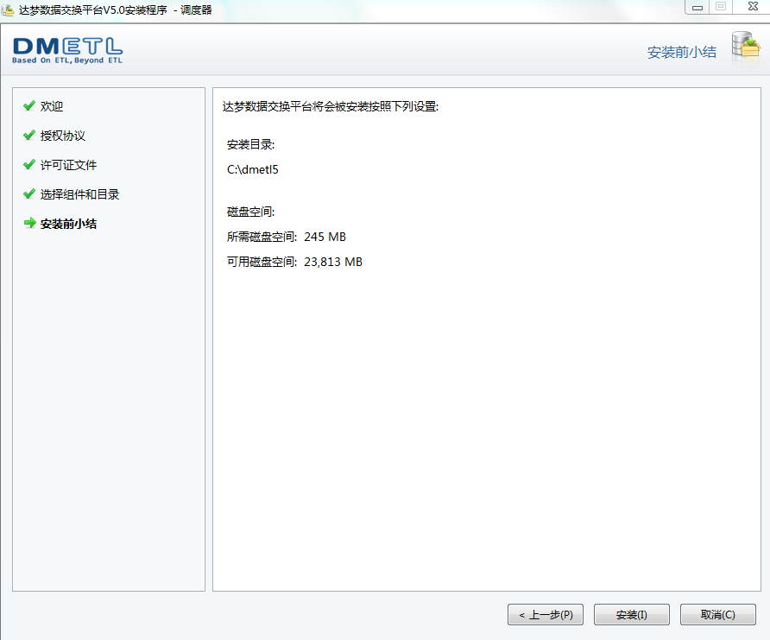Click the 安装前小结 heading in the header
The height and width of the screenshot is (640, 770).
pyautogui.click(x=682, y=52)
